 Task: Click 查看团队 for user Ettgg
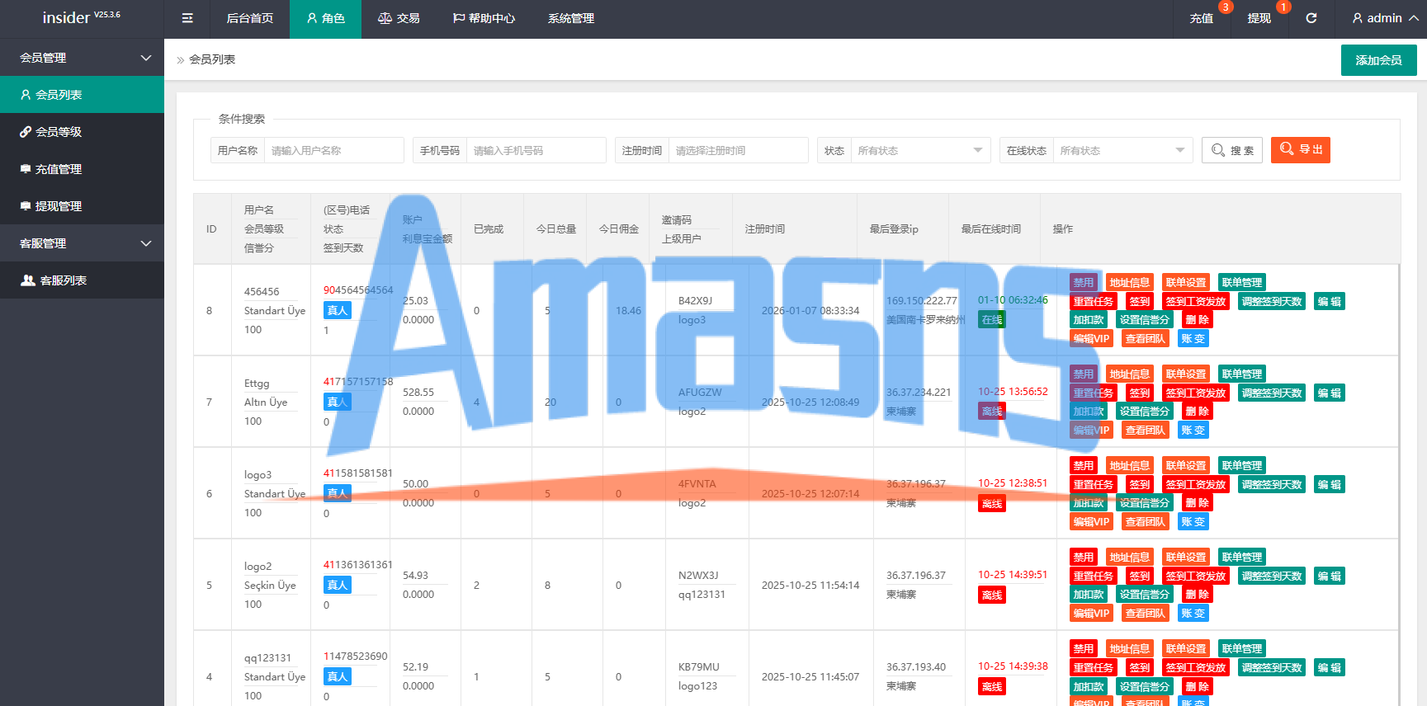coord(1146,430)
